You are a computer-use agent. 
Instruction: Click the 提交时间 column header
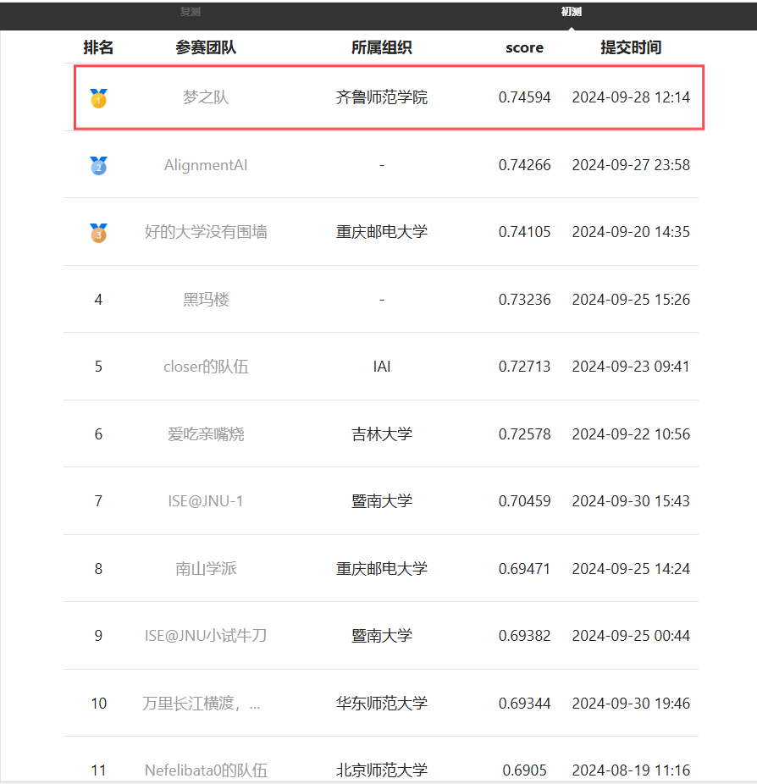631,47
